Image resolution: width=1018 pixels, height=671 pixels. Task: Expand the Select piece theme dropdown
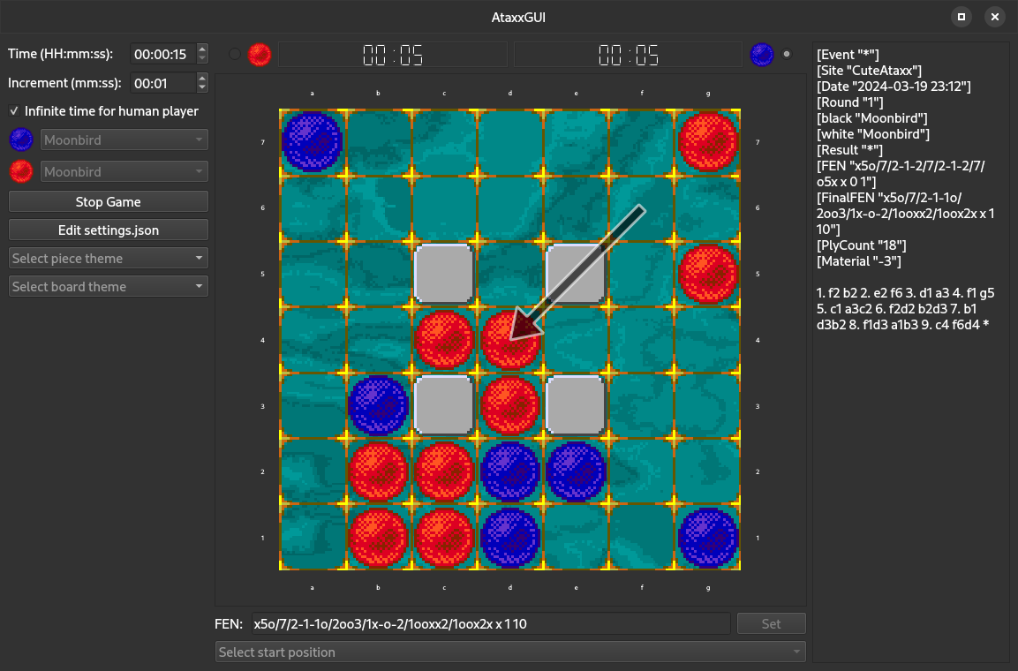tap(109, 259)
